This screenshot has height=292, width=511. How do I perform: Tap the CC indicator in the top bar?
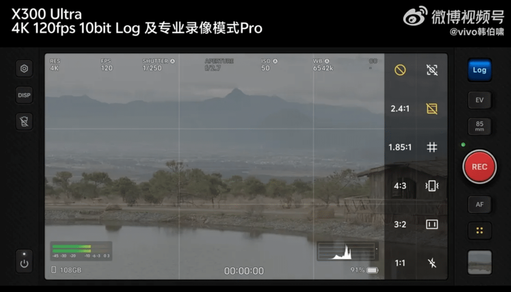tap(373, 64)
